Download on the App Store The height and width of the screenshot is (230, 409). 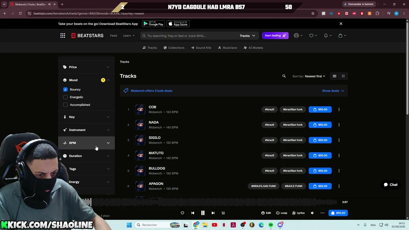[x=178, y=24]
